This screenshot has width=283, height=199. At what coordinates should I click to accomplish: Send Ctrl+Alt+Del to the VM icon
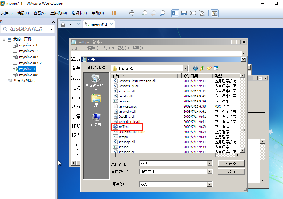click(132, 13)
